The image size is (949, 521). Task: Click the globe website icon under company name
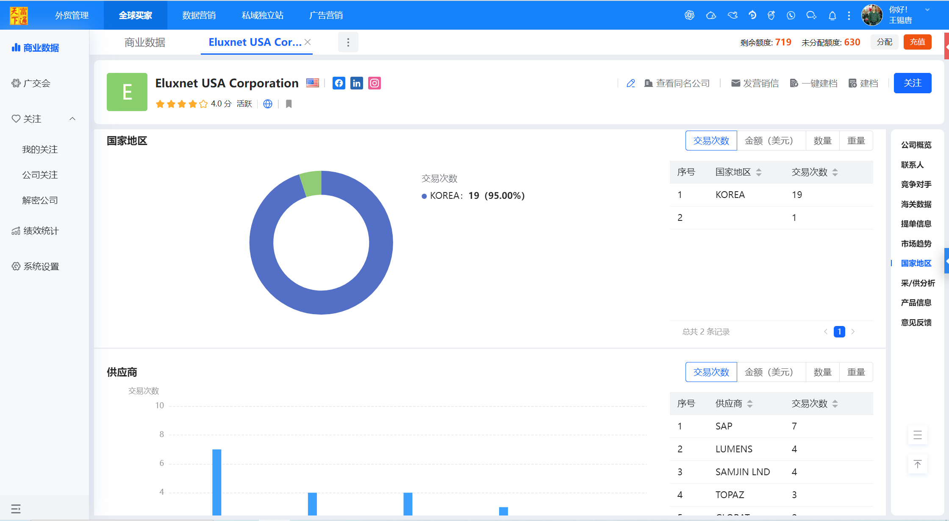coord(268,104)
